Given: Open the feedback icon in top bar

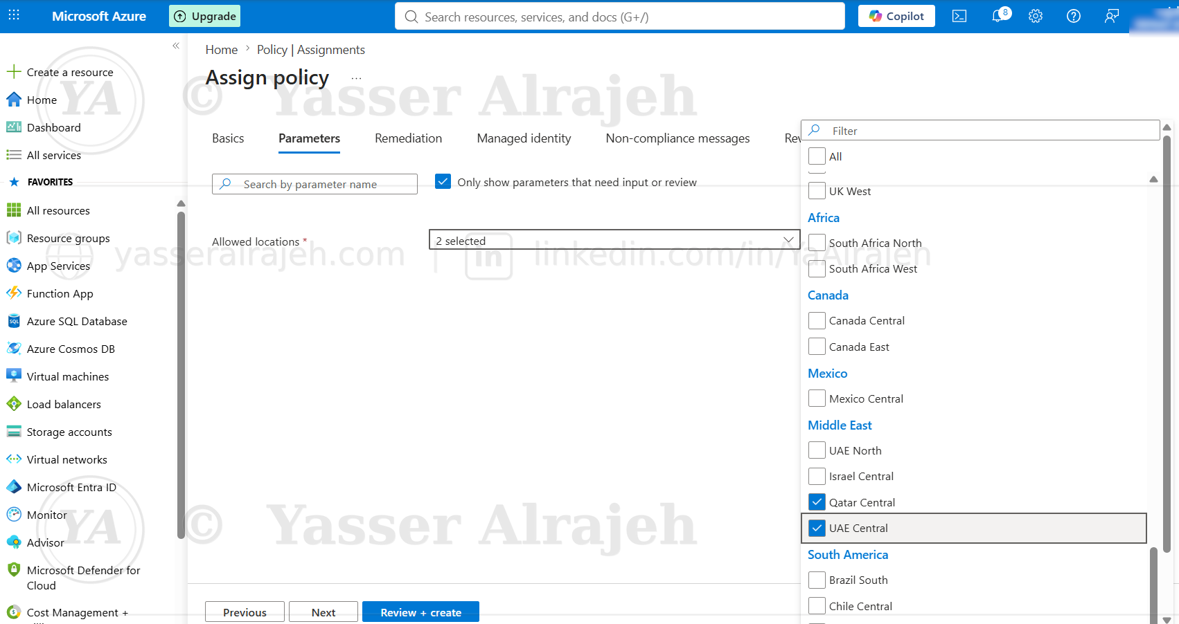Looking at the screenshot, I should point(1112,16).
